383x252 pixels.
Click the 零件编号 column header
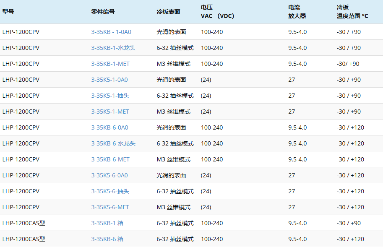coord(103,12)
